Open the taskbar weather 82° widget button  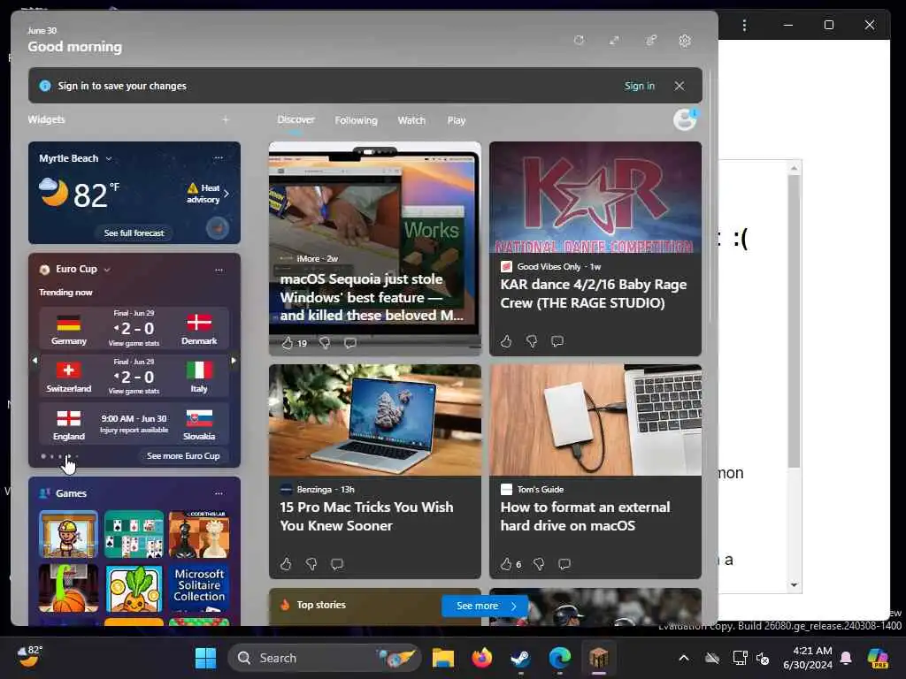coord(29,657)
